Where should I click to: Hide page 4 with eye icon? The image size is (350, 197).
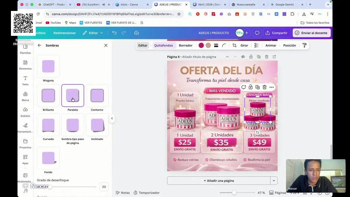pyautogui.click(x=243, y=57)
